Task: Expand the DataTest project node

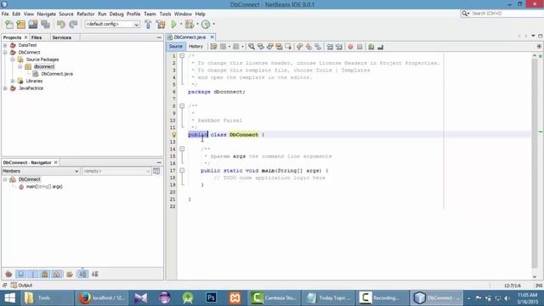Action: point(5,45)
